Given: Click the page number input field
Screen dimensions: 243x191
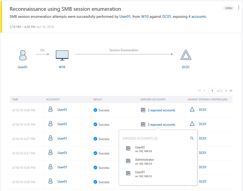Looking at the screenshot, I should [x=212, y=91].
